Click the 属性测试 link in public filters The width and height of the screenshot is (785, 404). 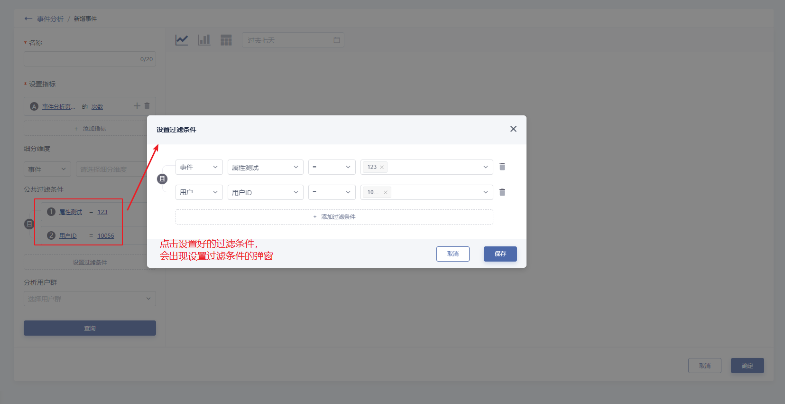tap(71, 212)
